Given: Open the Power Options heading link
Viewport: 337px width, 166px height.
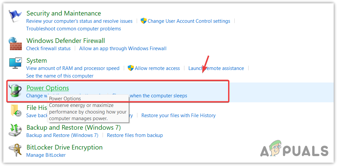Looking at the screenshot, I should (48, 88).
